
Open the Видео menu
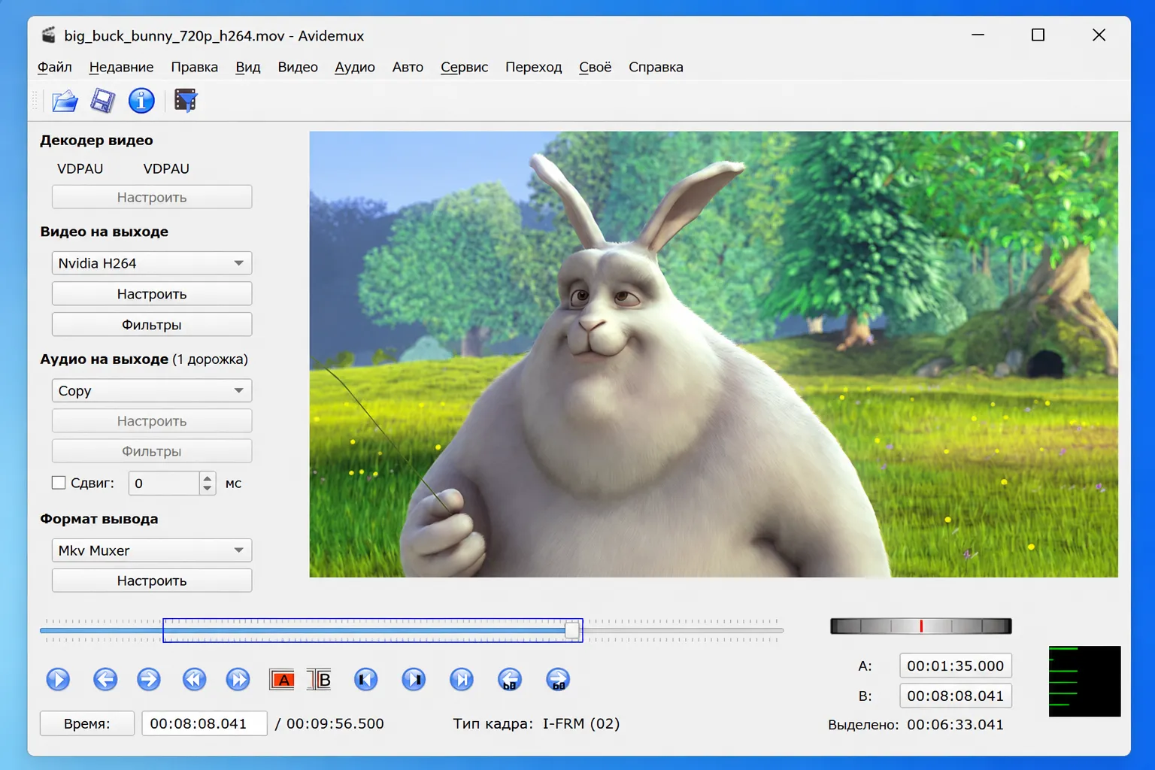click(x=298, y=67)
